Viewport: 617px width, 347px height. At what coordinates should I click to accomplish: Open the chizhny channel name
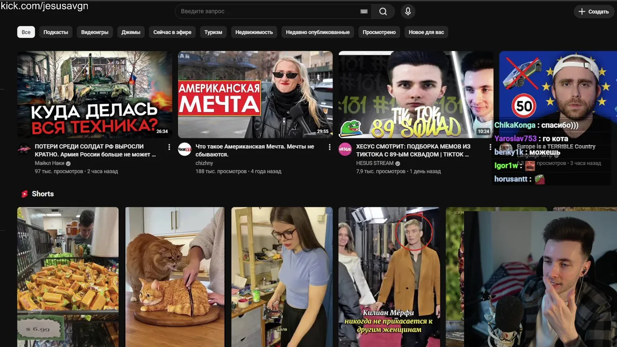click(x=204, y=163)
